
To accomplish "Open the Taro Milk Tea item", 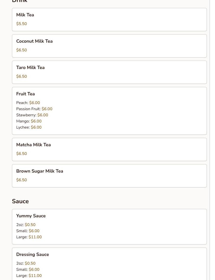I will pyautogui.click(x=30, y=68).
